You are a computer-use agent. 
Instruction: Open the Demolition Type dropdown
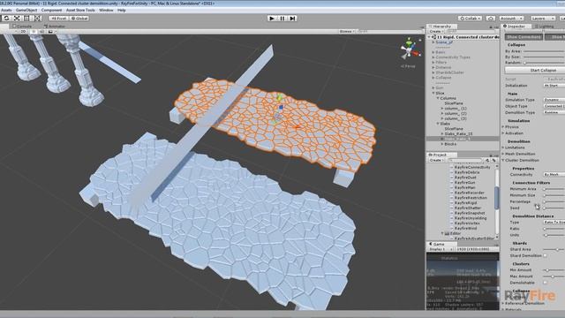coord(554,112)
